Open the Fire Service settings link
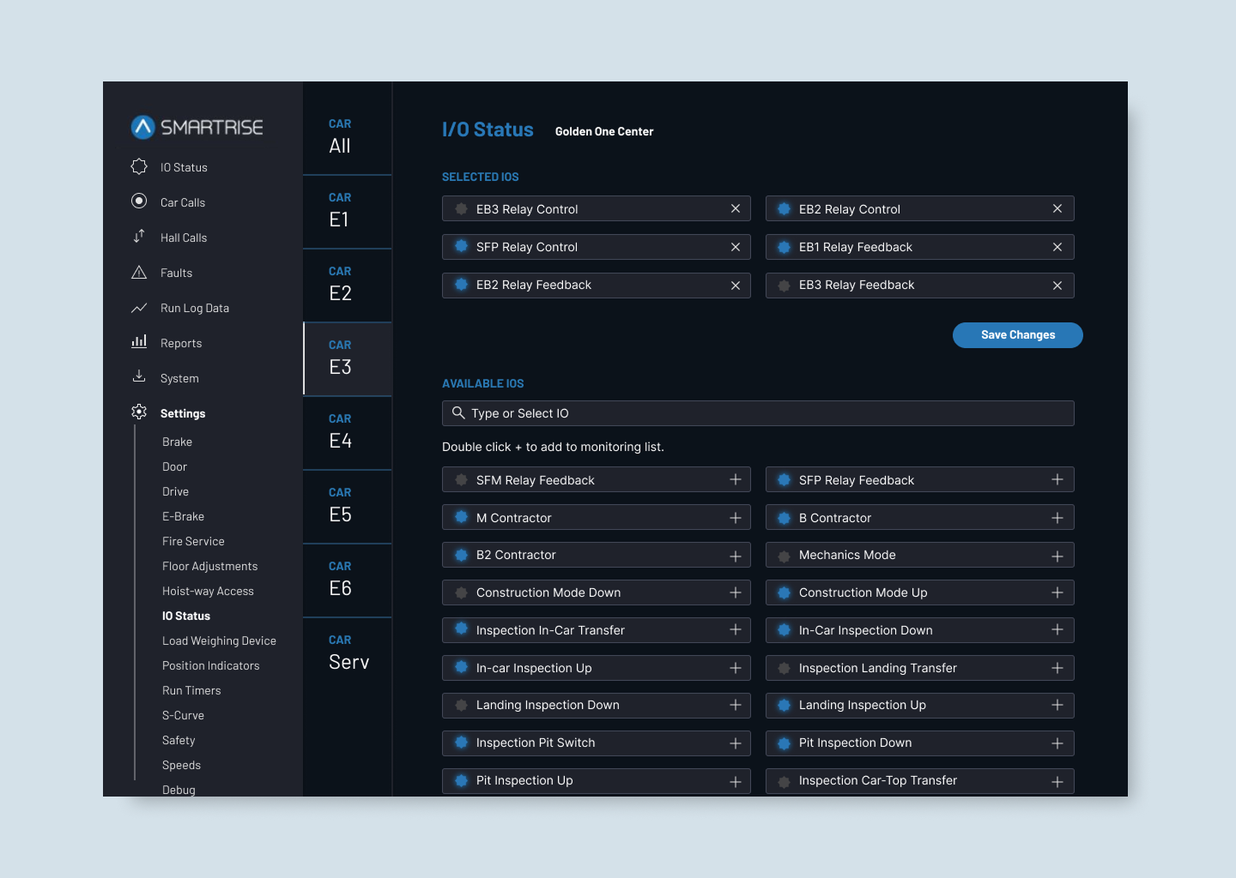1236x878 pixels. coord(193,541)
